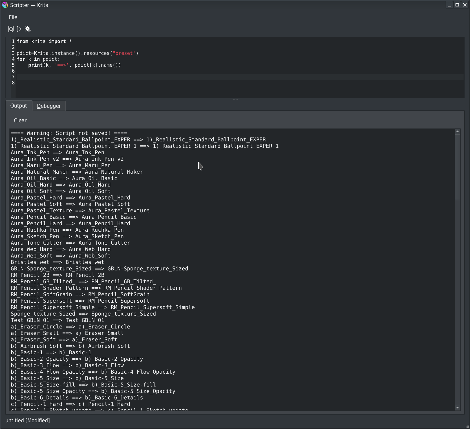The width and height of the screenshot is (470, 429).
Task: Click the window resize grip corner
Action: 467,426
